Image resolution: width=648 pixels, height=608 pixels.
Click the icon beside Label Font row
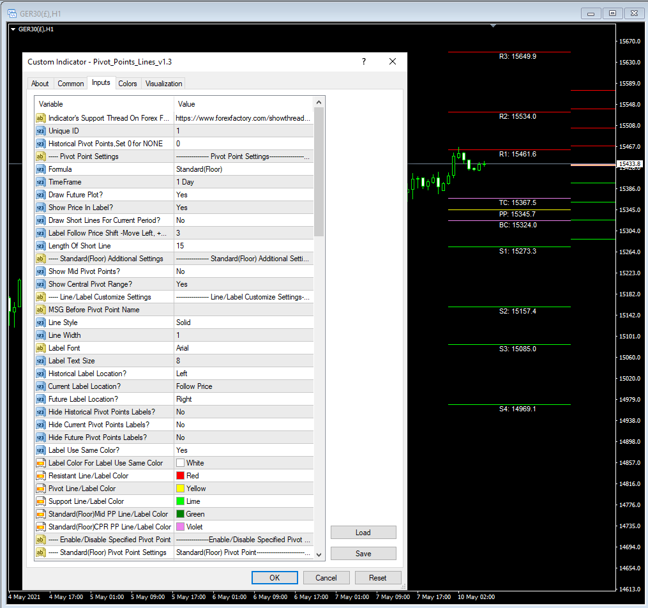[40, 348]
